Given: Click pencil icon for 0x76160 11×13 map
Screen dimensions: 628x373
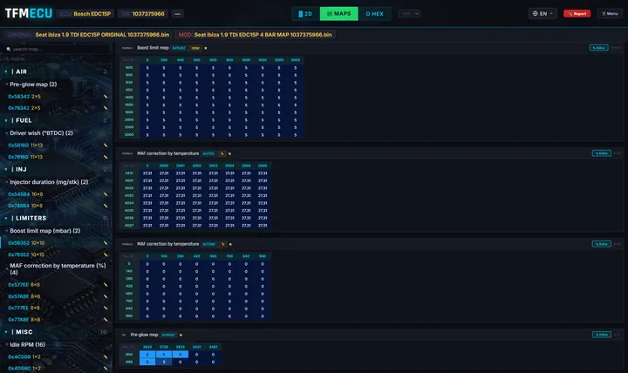Looking at the screenshot, I should (106, 157).
